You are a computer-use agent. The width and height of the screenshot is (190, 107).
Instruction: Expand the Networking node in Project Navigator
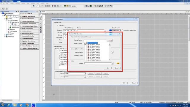tap(5, 37)
